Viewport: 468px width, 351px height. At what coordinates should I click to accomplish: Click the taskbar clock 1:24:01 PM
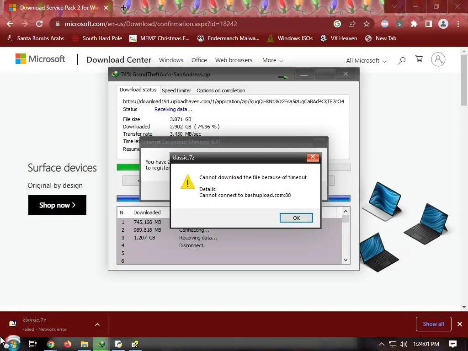[x=426, y=344]
